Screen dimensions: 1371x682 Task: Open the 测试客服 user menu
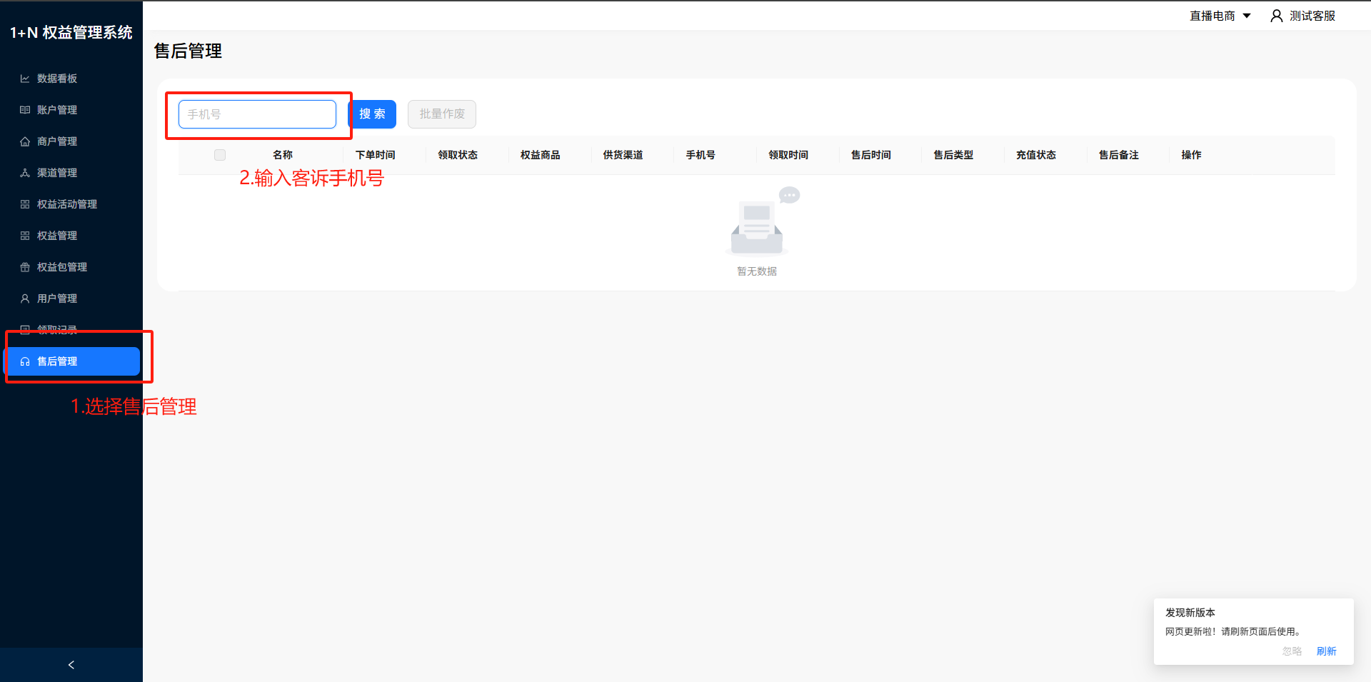pyautogui.click(x=1312, y=16)
